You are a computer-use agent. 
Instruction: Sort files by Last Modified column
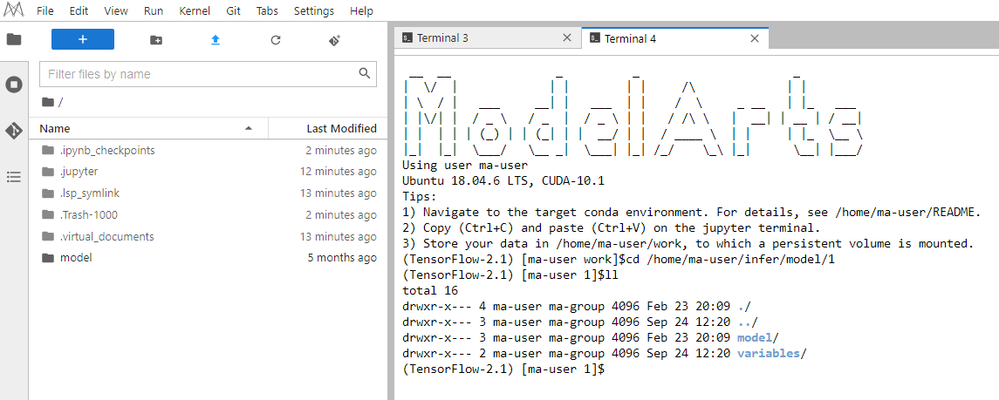pos(328,128)
